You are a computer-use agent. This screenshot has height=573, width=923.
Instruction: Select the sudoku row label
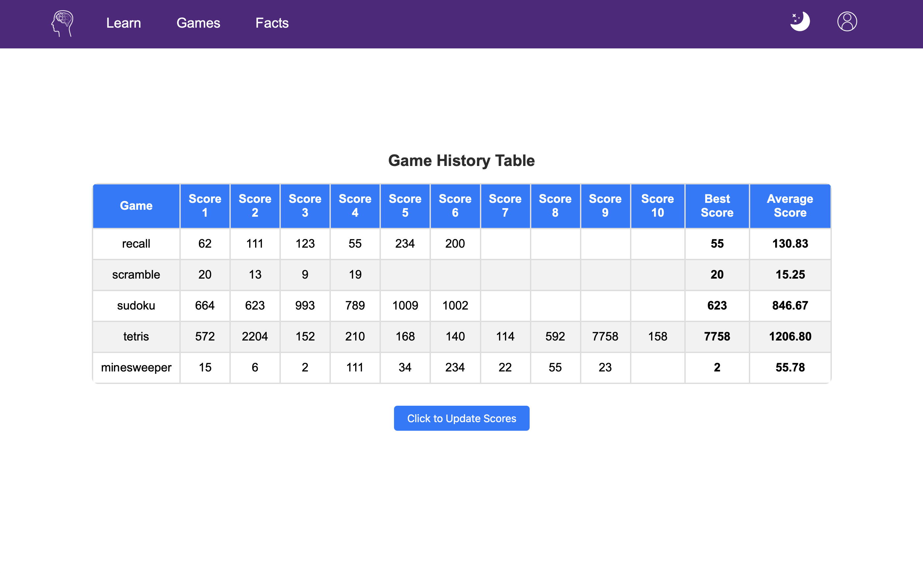136,306
